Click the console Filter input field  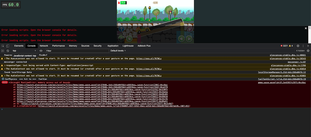tap(76, 51)
